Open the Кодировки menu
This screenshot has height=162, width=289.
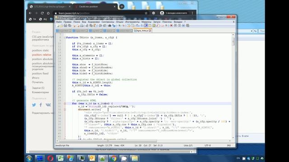click(94, 22)
